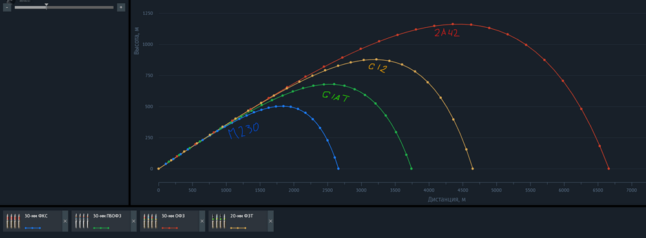Click the 30-мм ОФЗ ammo belt thumbnail
Image resolution: width=646 pixels, height=238 pixels.
(150, 221)
